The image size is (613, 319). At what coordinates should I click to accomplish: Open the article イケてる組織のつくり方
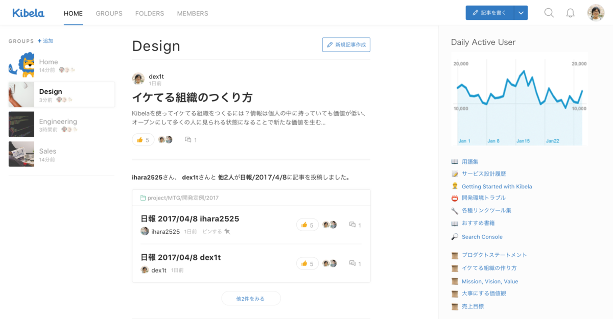click(192, 97)
